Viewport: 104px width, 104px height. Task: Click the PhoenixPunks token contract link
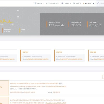pyautogui.click(x=56, y=86)
